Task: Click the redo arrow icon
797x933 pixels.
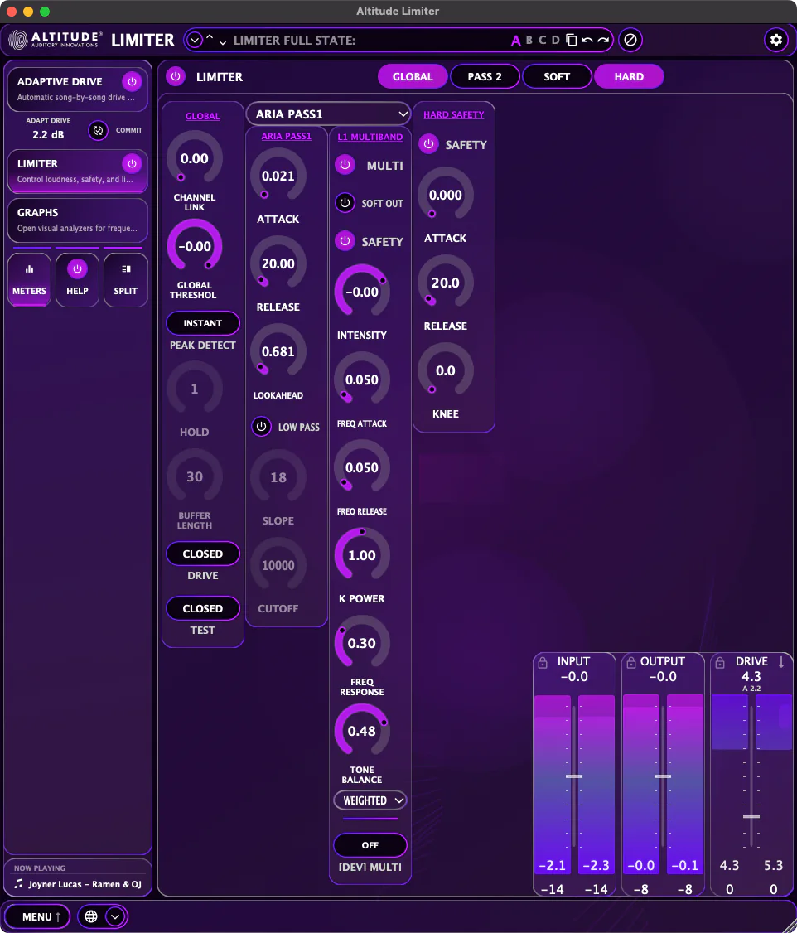Action: 603,40
